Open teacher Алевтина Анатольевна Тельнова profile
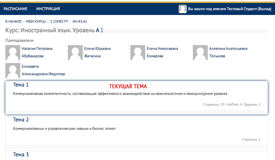Screen dimensions: 275x160 pyautogui.click(x=228, y=52)
